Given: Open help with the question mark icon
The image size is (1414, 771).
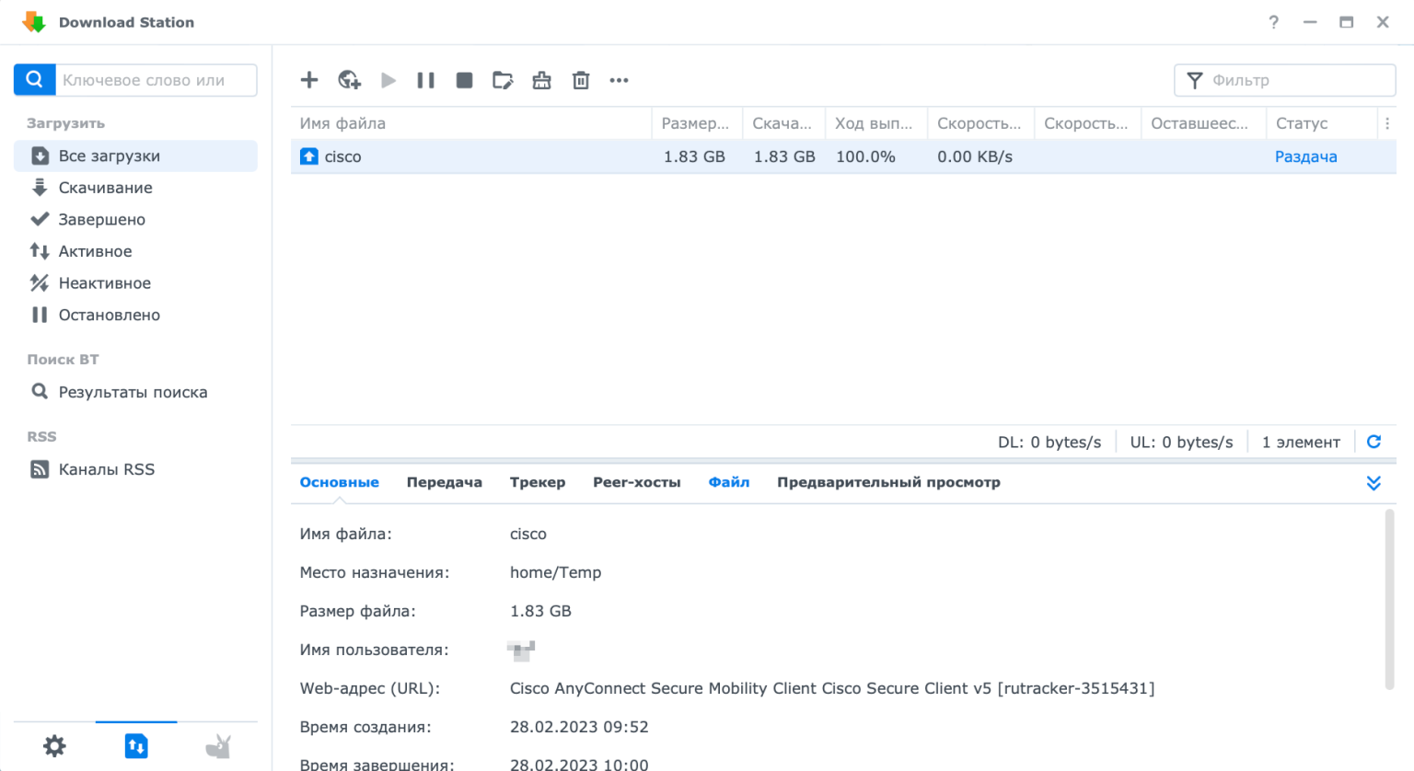Looking at the screenshot, I should (x=1273, y=22).
